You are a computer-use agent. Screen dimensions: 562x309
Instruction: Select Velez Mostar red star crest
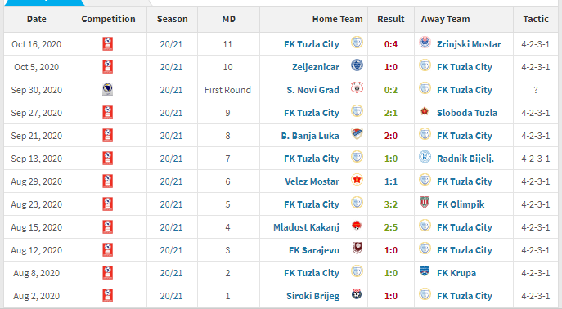(x=357, y=180)
